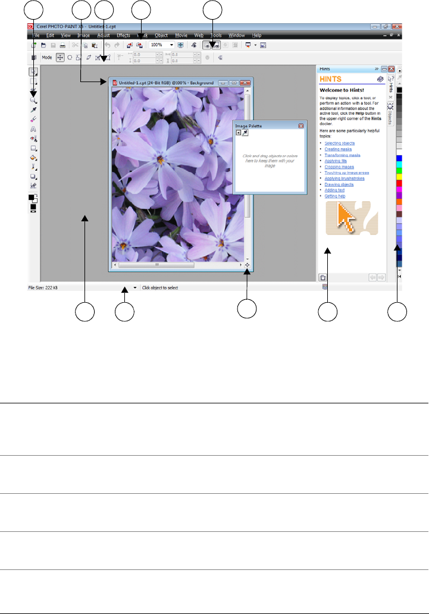Open the Image menu

click(83, 35)
